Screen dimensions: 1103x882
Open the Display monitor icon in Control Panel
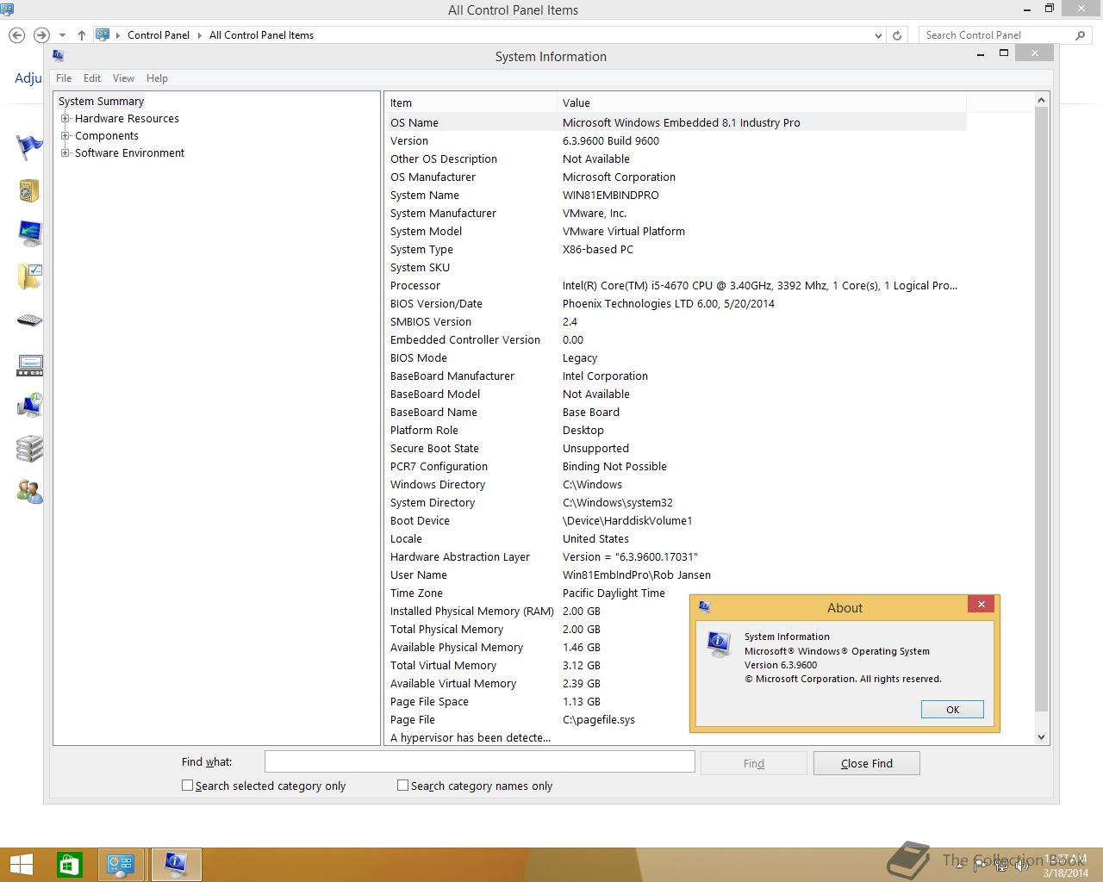point(29,233)
